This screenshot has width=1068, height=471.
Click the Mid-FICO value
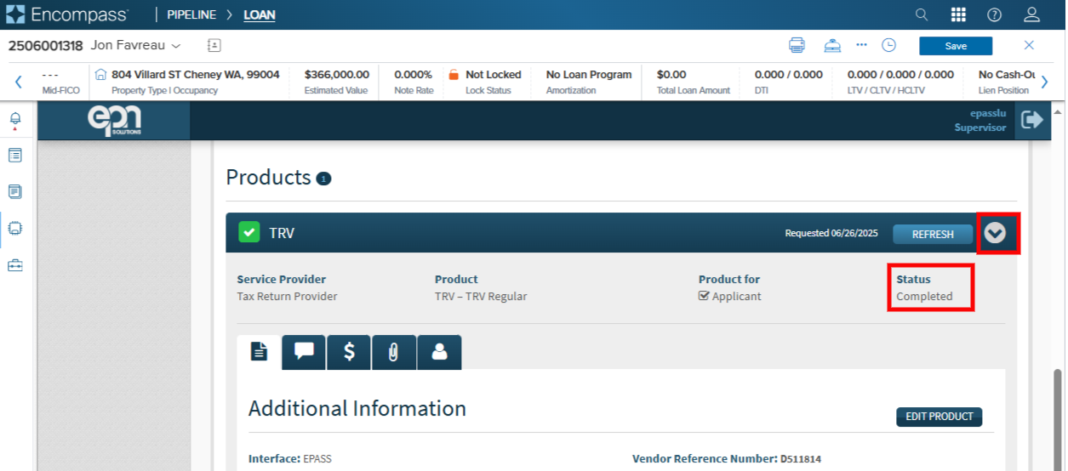point(50,75)
